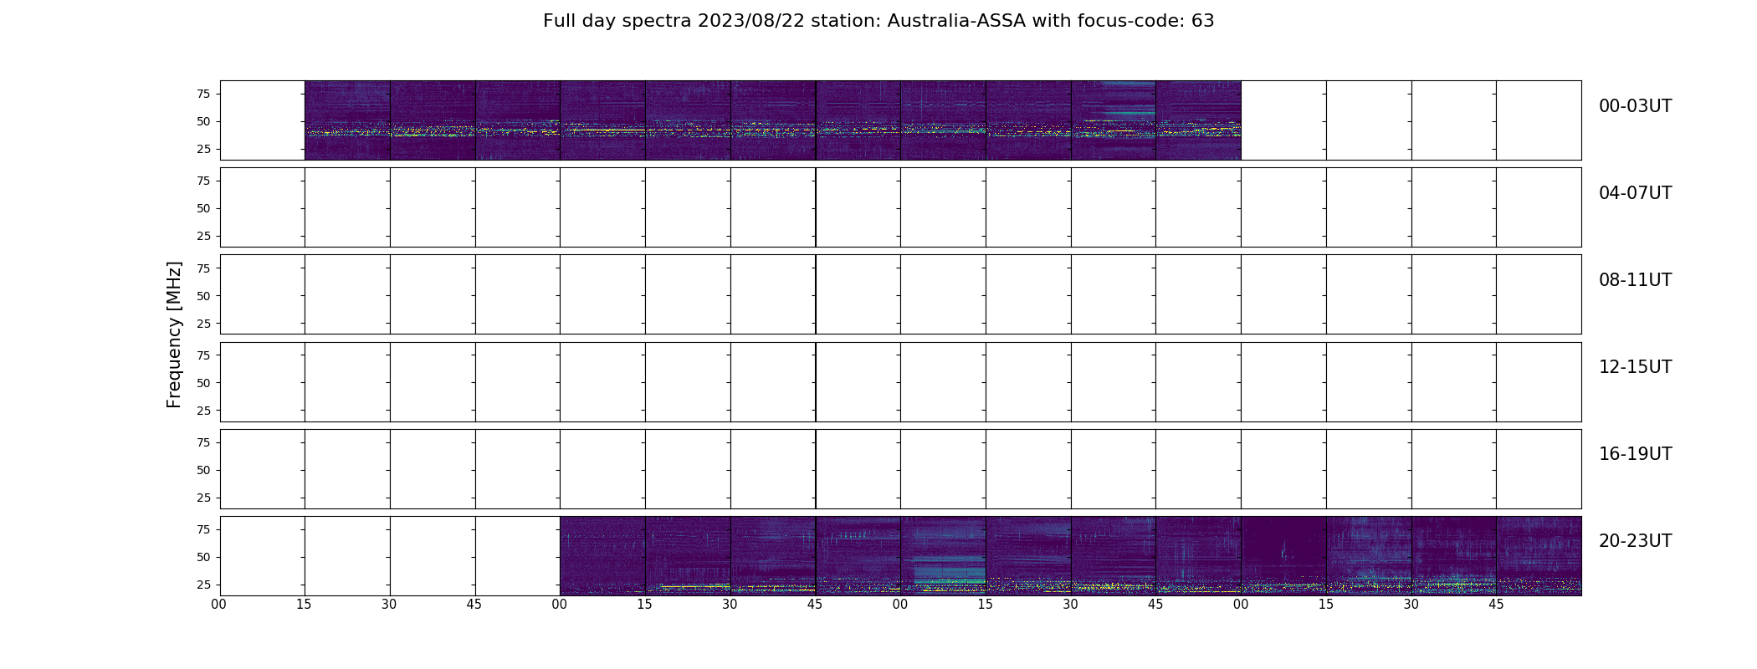The width and height of the screenshot is (1757, 669).
Task: Click the '08-11UT' row label
Action: 1635,280
